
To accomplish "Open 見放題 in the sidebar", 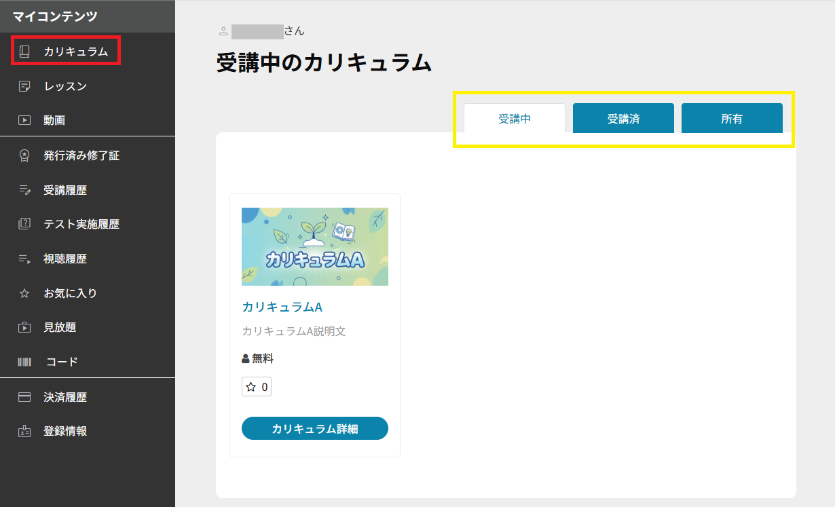I will pos(60,327).
